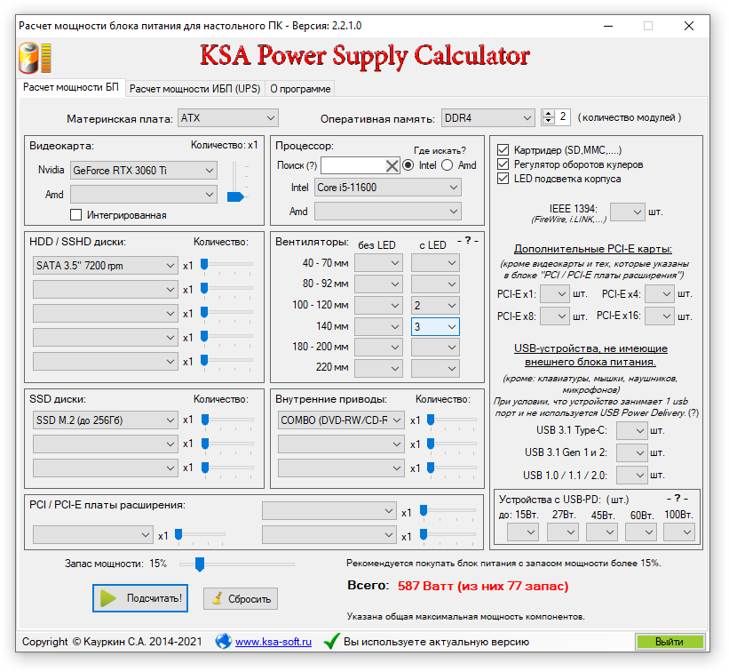
Task: Open the COMBO DVD-RW internal drive dropdown
Action: pos(341,420)
